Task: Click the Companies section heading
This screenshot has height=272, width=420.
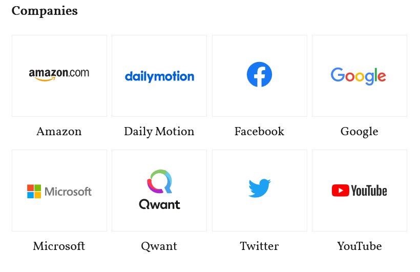Action: tap(45, 11)
